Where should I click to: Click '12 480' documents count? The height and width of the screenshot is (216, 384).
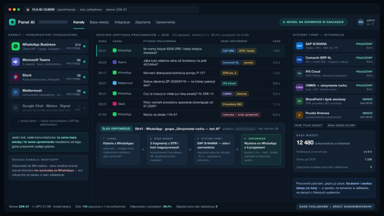305,142
